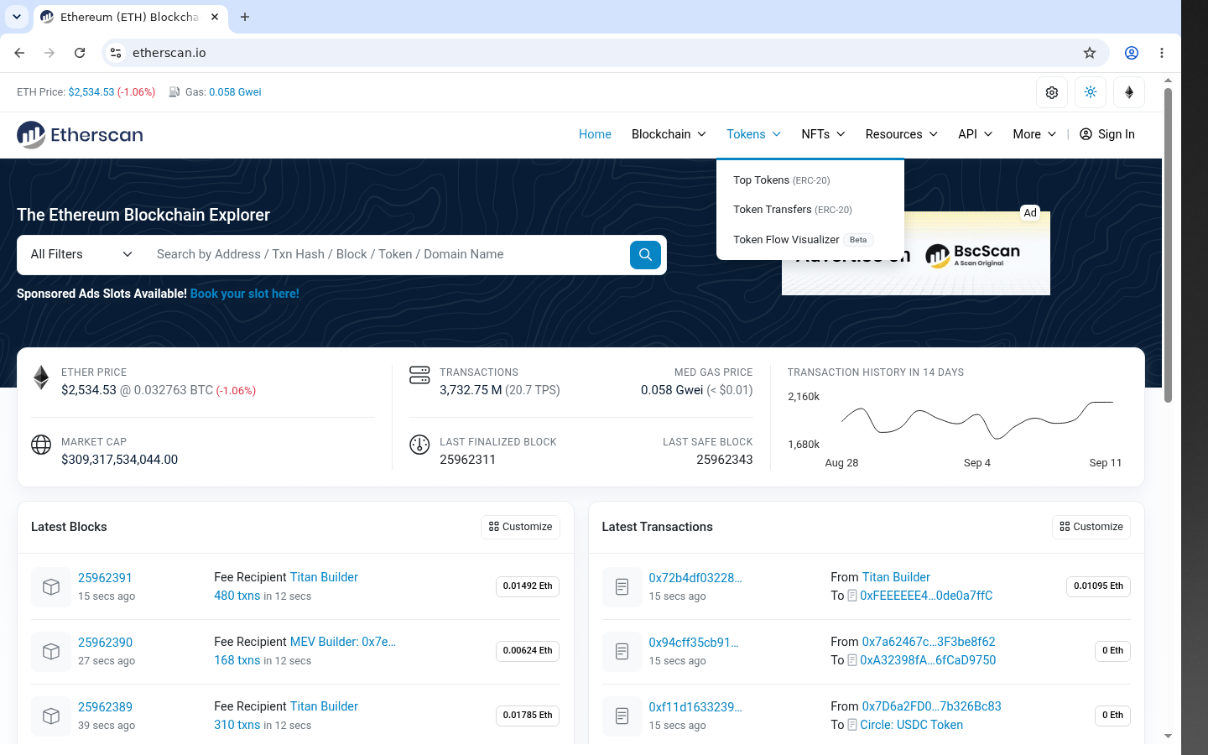View the 310 txns link

click(237, 725)
